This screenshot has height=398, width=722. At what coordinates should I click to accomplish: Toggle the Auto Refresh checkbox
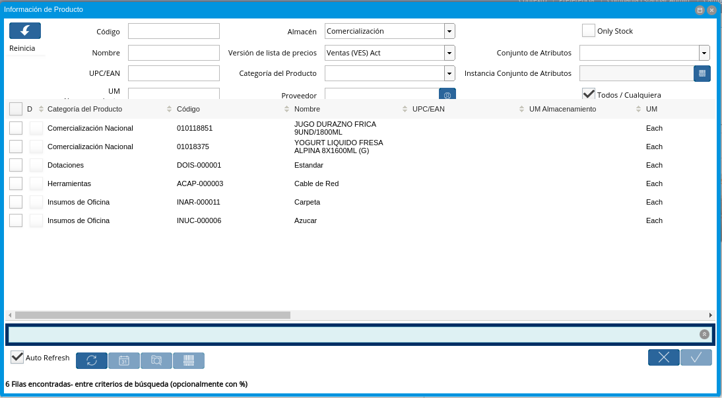coord(16,357)
